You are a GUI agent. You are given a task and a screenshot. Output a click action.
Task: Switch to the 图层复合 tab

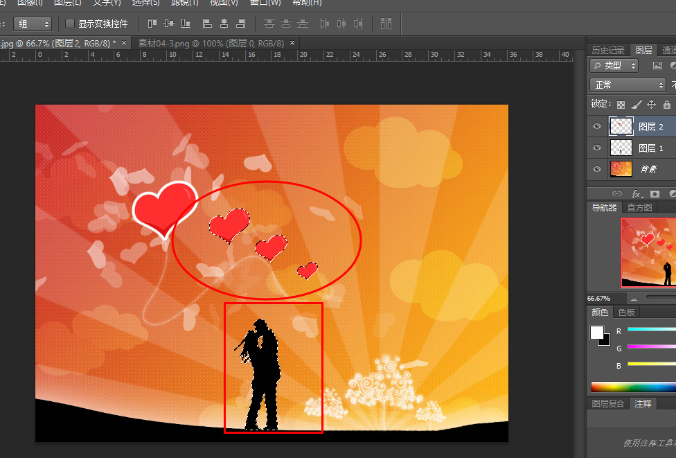click(608, 404)
